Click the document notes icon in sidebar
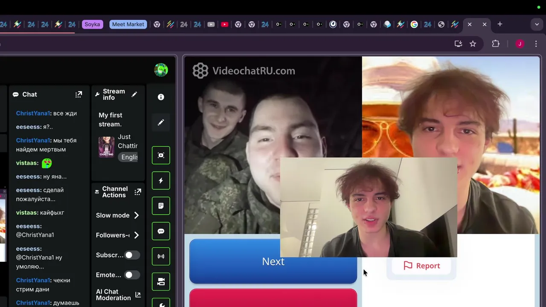 click(x=161, y=206)
